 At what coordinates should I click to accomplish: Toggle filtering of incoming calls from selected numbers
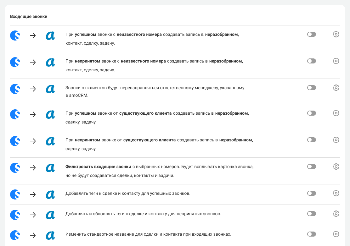click(x=312, y=167)
